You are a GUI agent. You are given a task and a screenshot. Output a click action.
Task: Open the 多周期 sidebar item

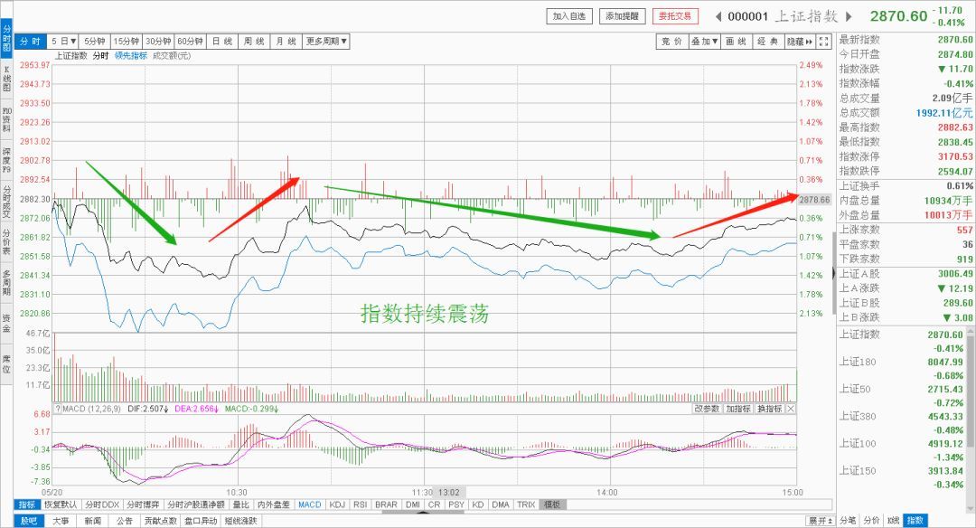coord(6,283)
